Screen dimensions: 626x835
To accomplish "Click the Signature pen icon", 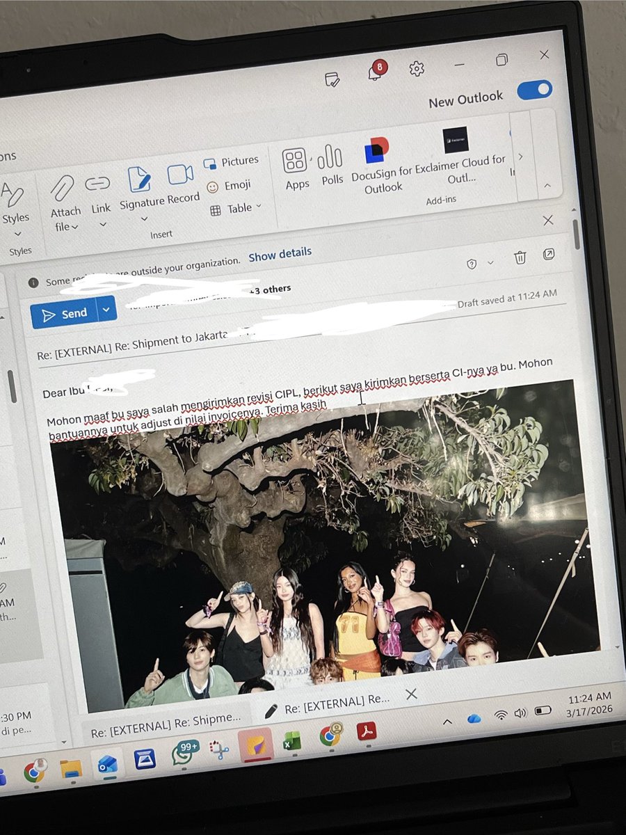I will point(139,180).
